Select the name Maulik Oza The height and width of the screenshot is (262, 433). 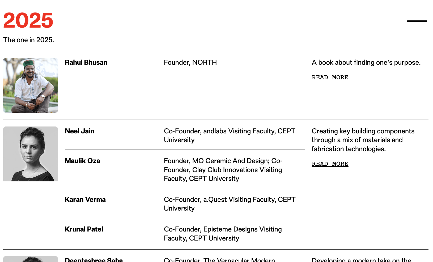click(82, 161)
